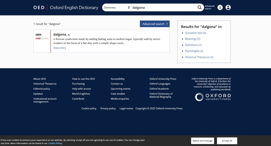This screenshot has height=146, width=271.
Task: Open Institutional account management link
Action: (x=45, y=100)
